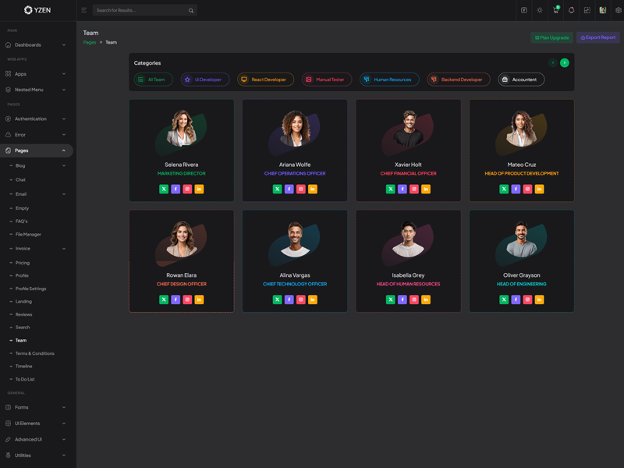Click the hamburger sidebar toggle icon
Screen dimensions: 624x468
click(x=84, y=10)
